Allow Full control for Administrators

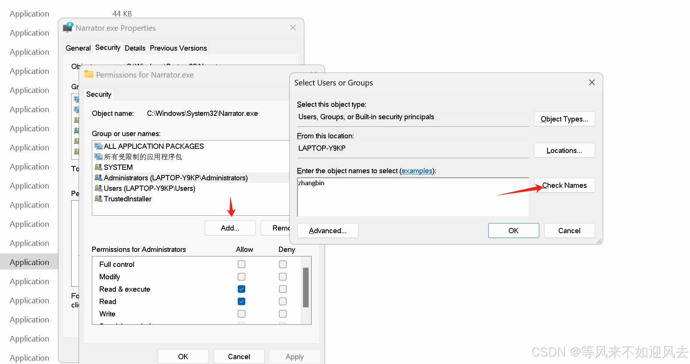pyautogui.click(x=241, y=264)
